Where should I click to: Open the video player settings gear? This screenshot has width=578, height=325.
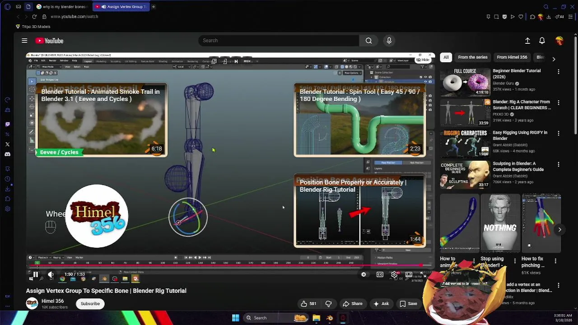click(x=394, y=274)
